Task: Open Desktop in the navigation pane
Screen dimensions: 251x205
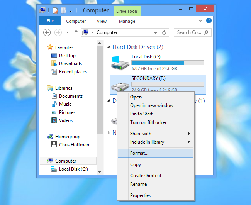Action: pos(67,56)
